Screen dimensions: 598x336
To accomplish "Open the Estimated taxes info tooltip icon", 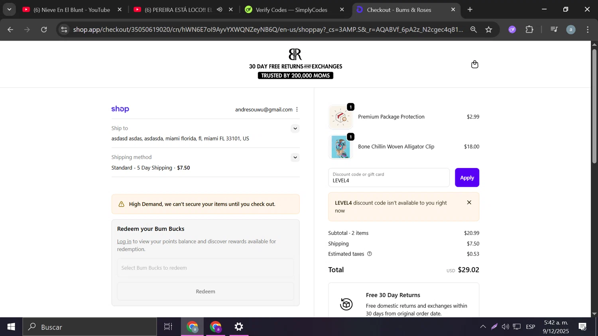I will (x=370, y=254).
